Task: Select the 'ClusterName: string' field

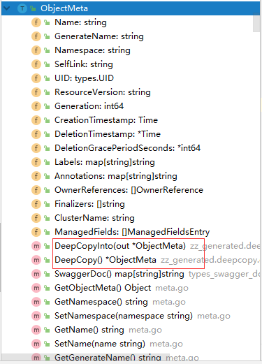Action: point(94,218)
